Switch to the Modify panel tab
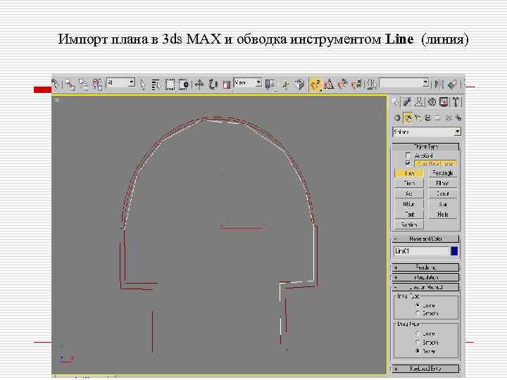The width and height of the screenshot is (507, 380). pos(408,102)
